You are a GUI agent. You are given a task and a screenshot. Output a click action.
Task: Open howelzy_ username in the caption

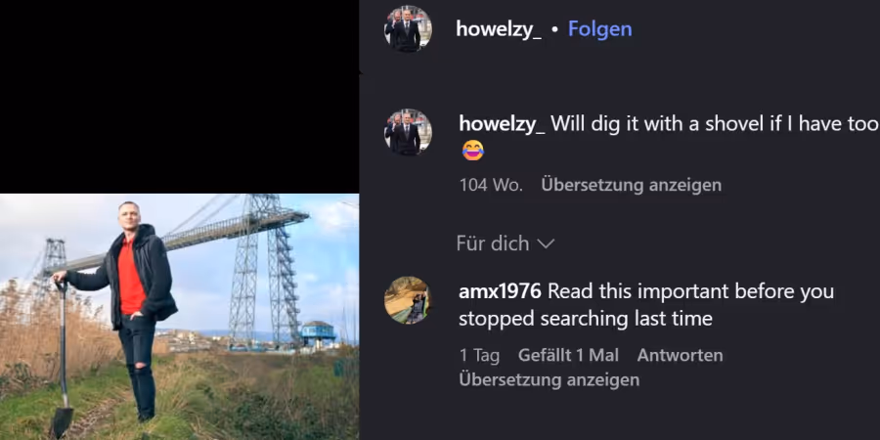coord(502,124)
